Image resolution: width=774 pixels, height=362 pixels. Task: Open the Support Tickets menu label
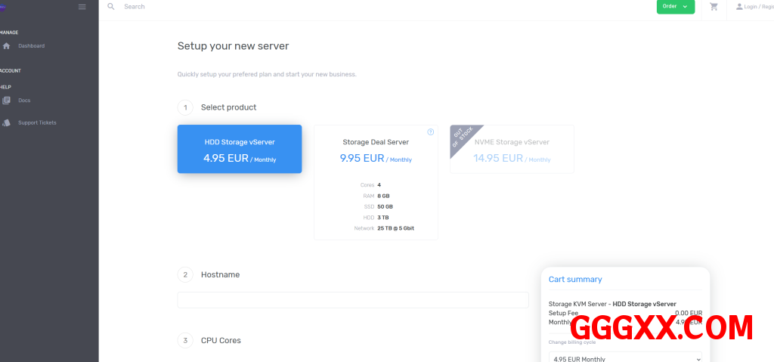tap(37, 122)
